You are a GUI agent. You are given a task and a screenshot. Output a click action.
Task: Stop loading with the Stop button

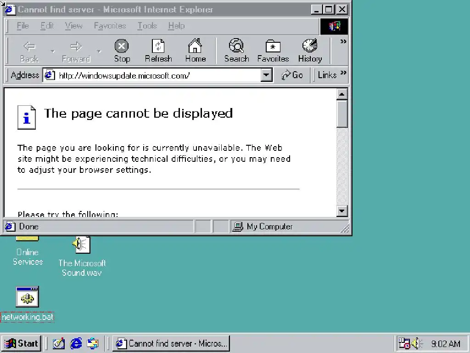(x=122, y=51)
